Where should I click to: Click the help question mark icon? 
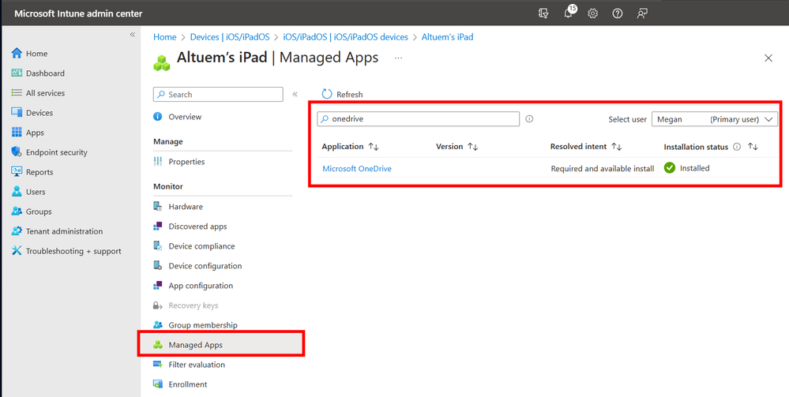(618, 13)
